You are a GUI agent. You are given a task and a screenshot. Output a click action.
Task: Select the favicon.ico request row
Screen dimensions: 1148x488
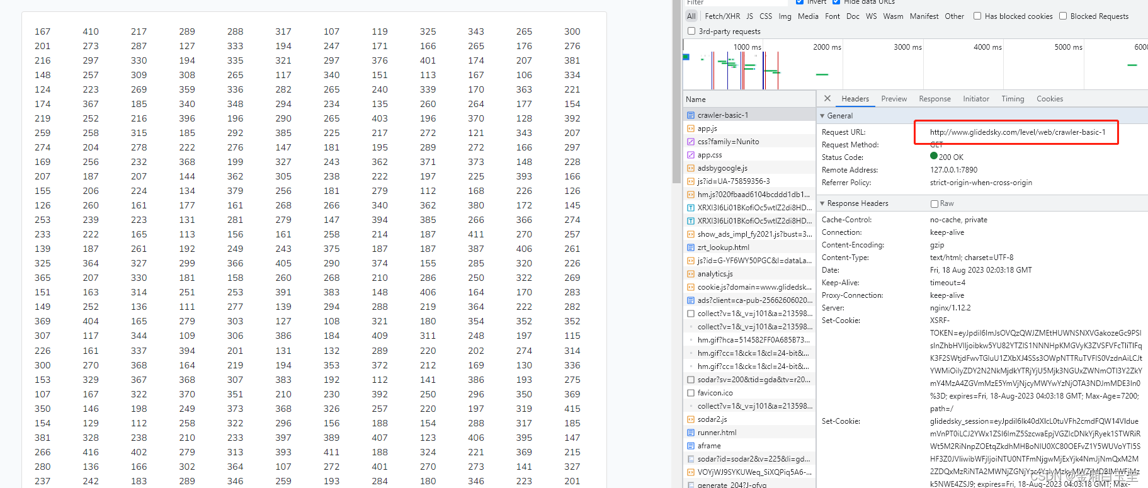click(749, 393)
